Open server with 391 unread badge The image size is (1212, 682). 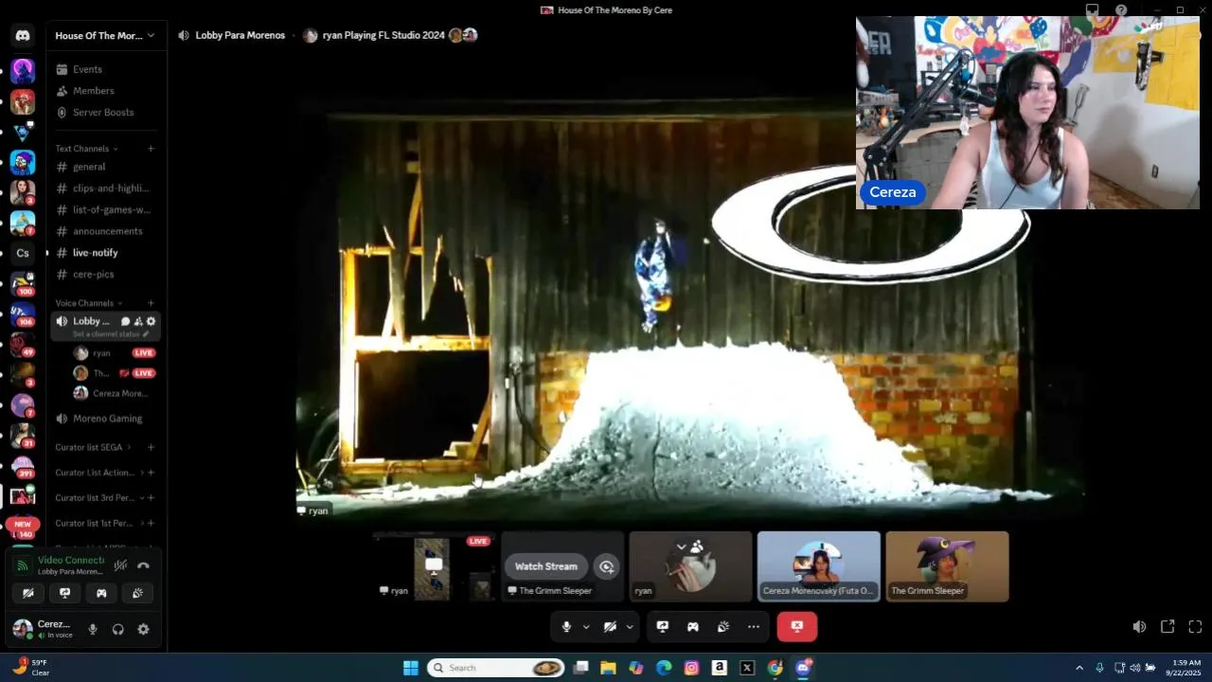[23, 467]
